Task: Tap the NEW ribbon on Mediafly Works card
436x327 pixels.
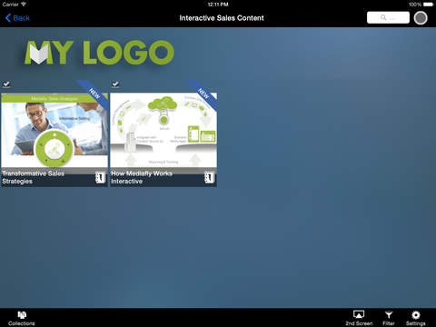Action: pos(203,94)
